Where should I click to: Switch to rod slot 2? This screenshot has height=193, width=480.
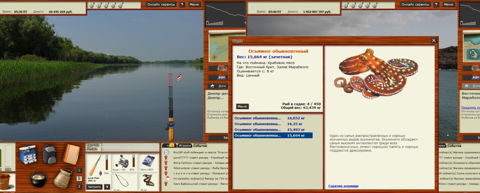(x=79, y=179)
